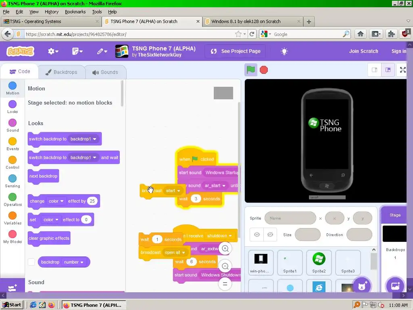Open the shutdown dropdown in receive block
This screenshot has height=310, width=413.
click(219, 236)
